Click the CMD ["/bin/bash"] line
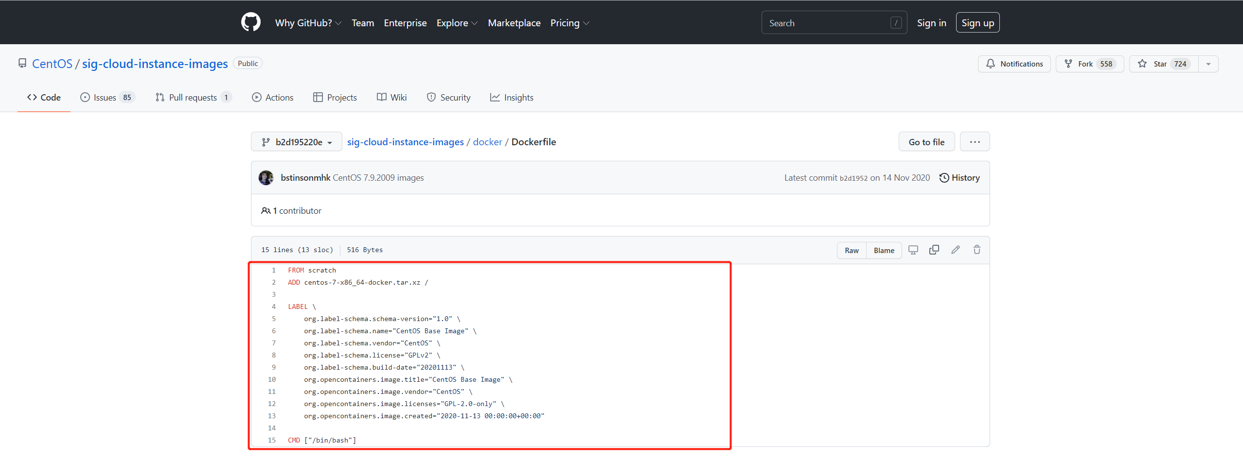This screenshot has width=1243, height=460. click(322, 440)
